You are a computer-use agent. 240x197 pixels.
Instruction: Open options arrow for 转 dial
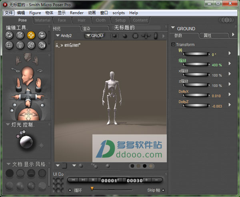[230, 53]
